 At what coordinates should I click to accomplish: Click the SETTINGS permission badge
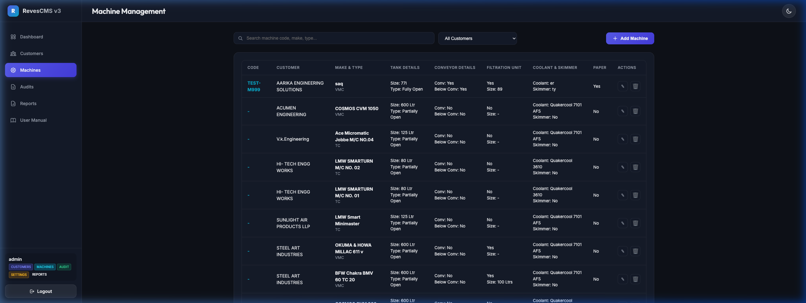click(19, 275)
